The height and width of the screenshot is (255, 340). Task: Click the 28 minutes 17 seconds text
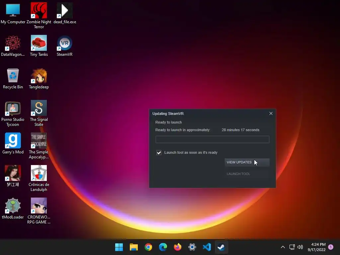click(x=240, y=130)
